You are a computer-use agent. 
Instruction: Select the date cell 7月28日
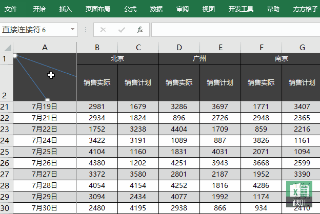click(45, 185)
